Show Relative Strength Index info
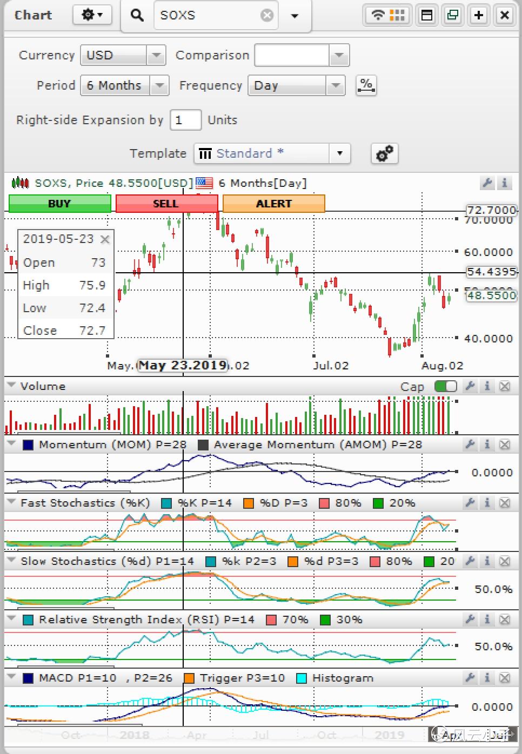Viewport: 522px width, 754px height. pyautogui.click(x=487, y=620)
